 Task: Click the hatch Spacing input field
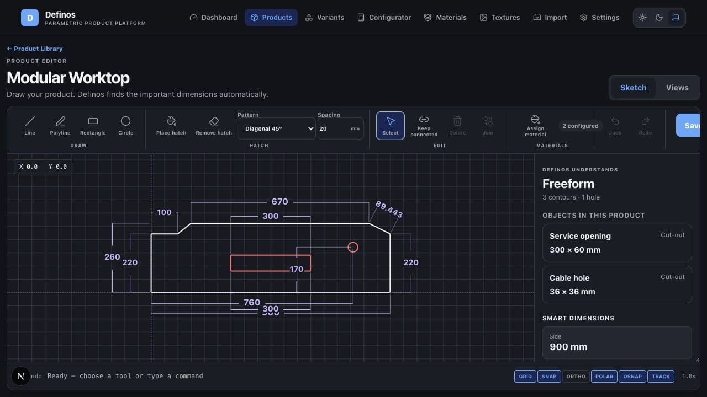coord(340,128)
